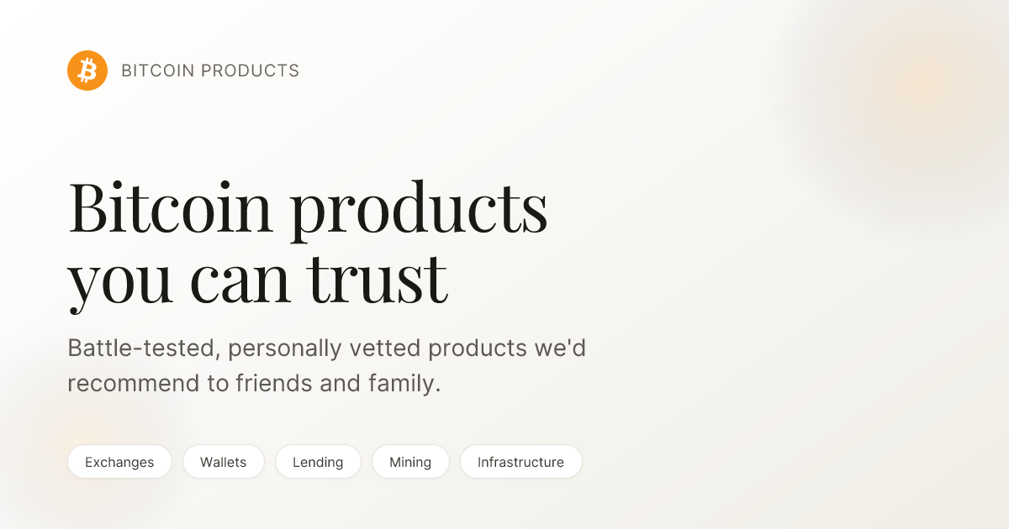Click the "BITCOIN PRODUCTS" brand text
The width and height of the screenshot is (1009, 529).
coord(210,71)
